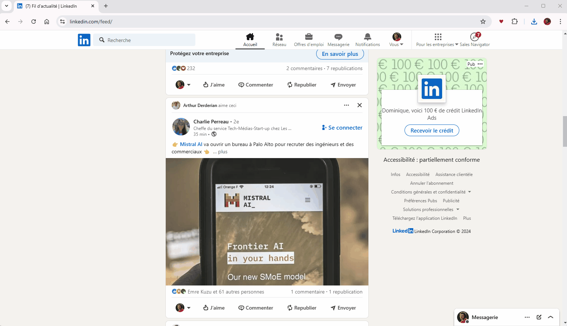This screenshot has height=326, width=567.
Task: Select the Accueil tab
Action: [x=250, y=40]
